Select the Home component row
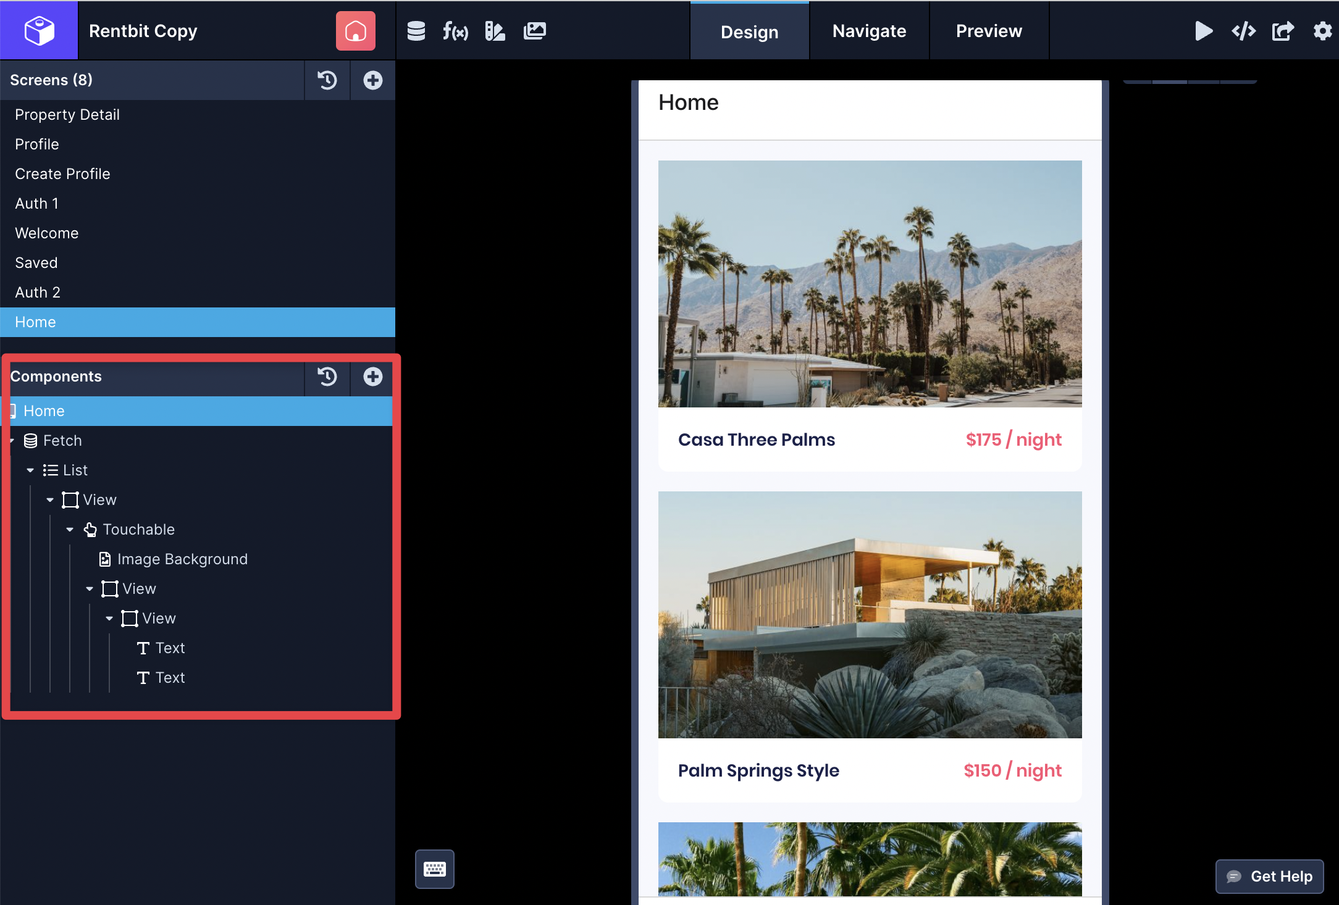The image size is (1339, 905). coord(198,411)
